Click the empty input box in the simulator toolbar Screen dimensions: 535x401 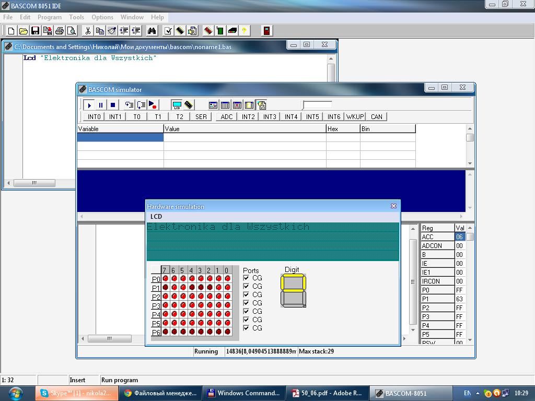click(x=317, y=105)
